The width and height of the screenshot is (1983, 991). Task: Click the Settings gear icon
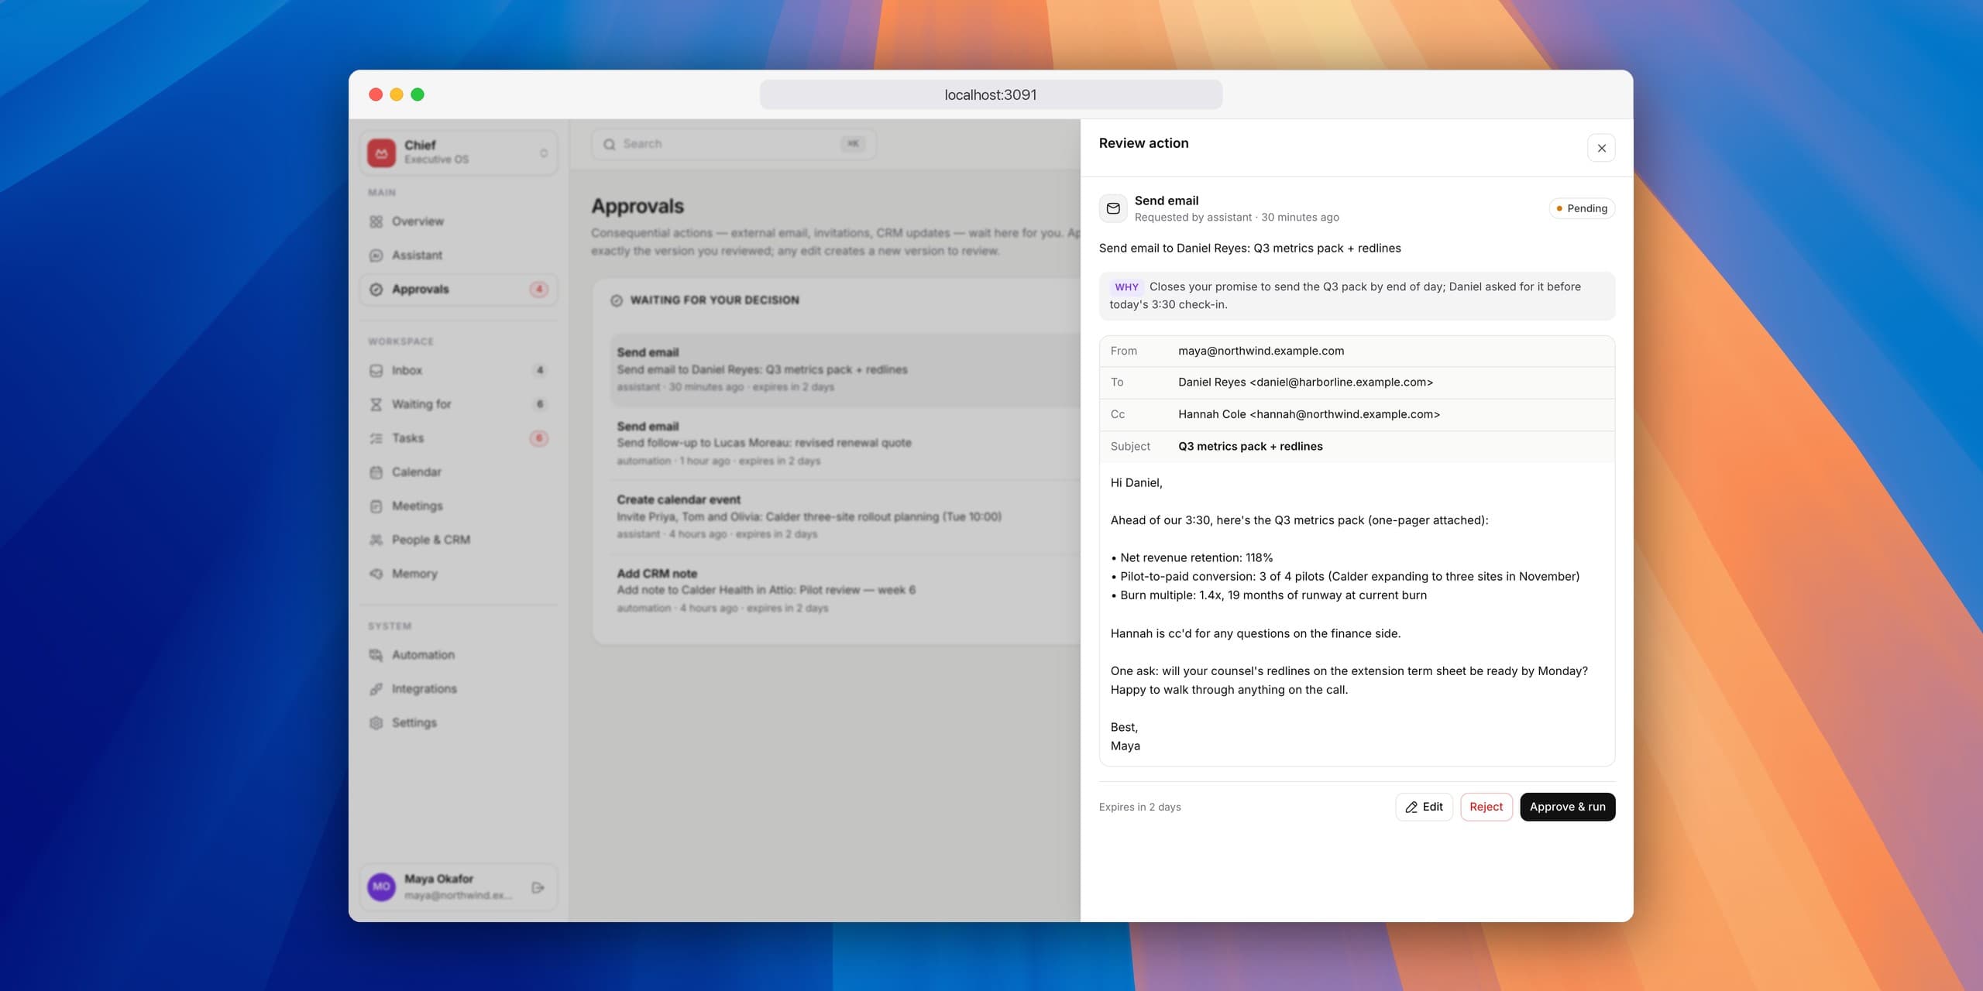376,723
